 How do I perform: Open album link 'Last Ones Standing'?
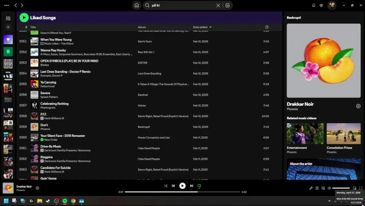point(149,74)
